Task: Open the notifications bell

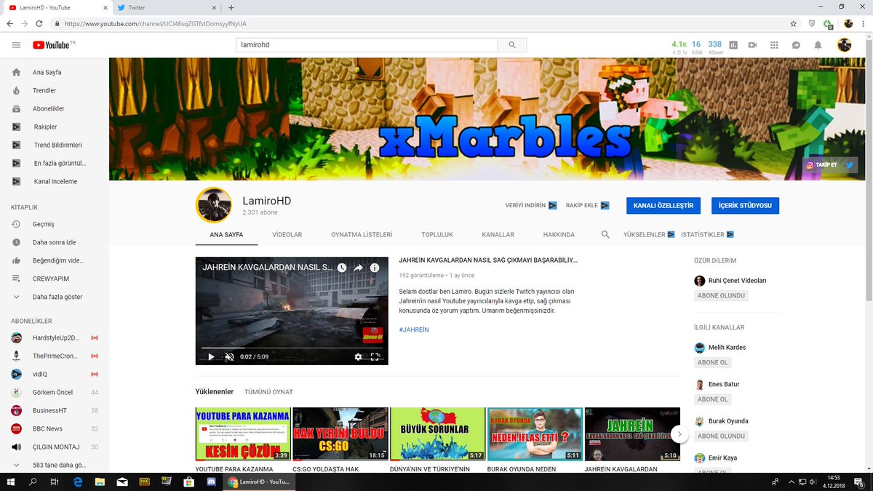Action: pyautogui.click(x=818, y=45)
